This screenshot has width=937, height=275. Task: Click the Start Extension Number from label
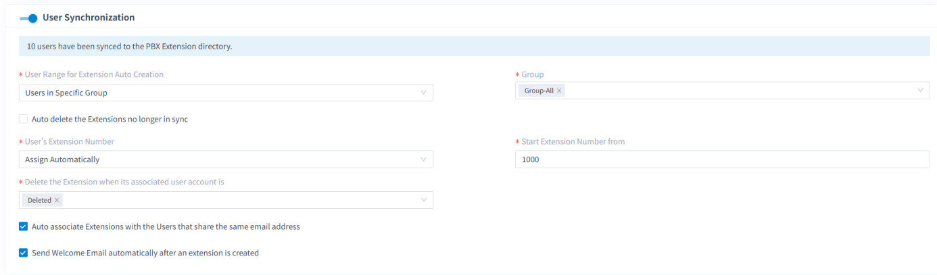tap(573, 141)
